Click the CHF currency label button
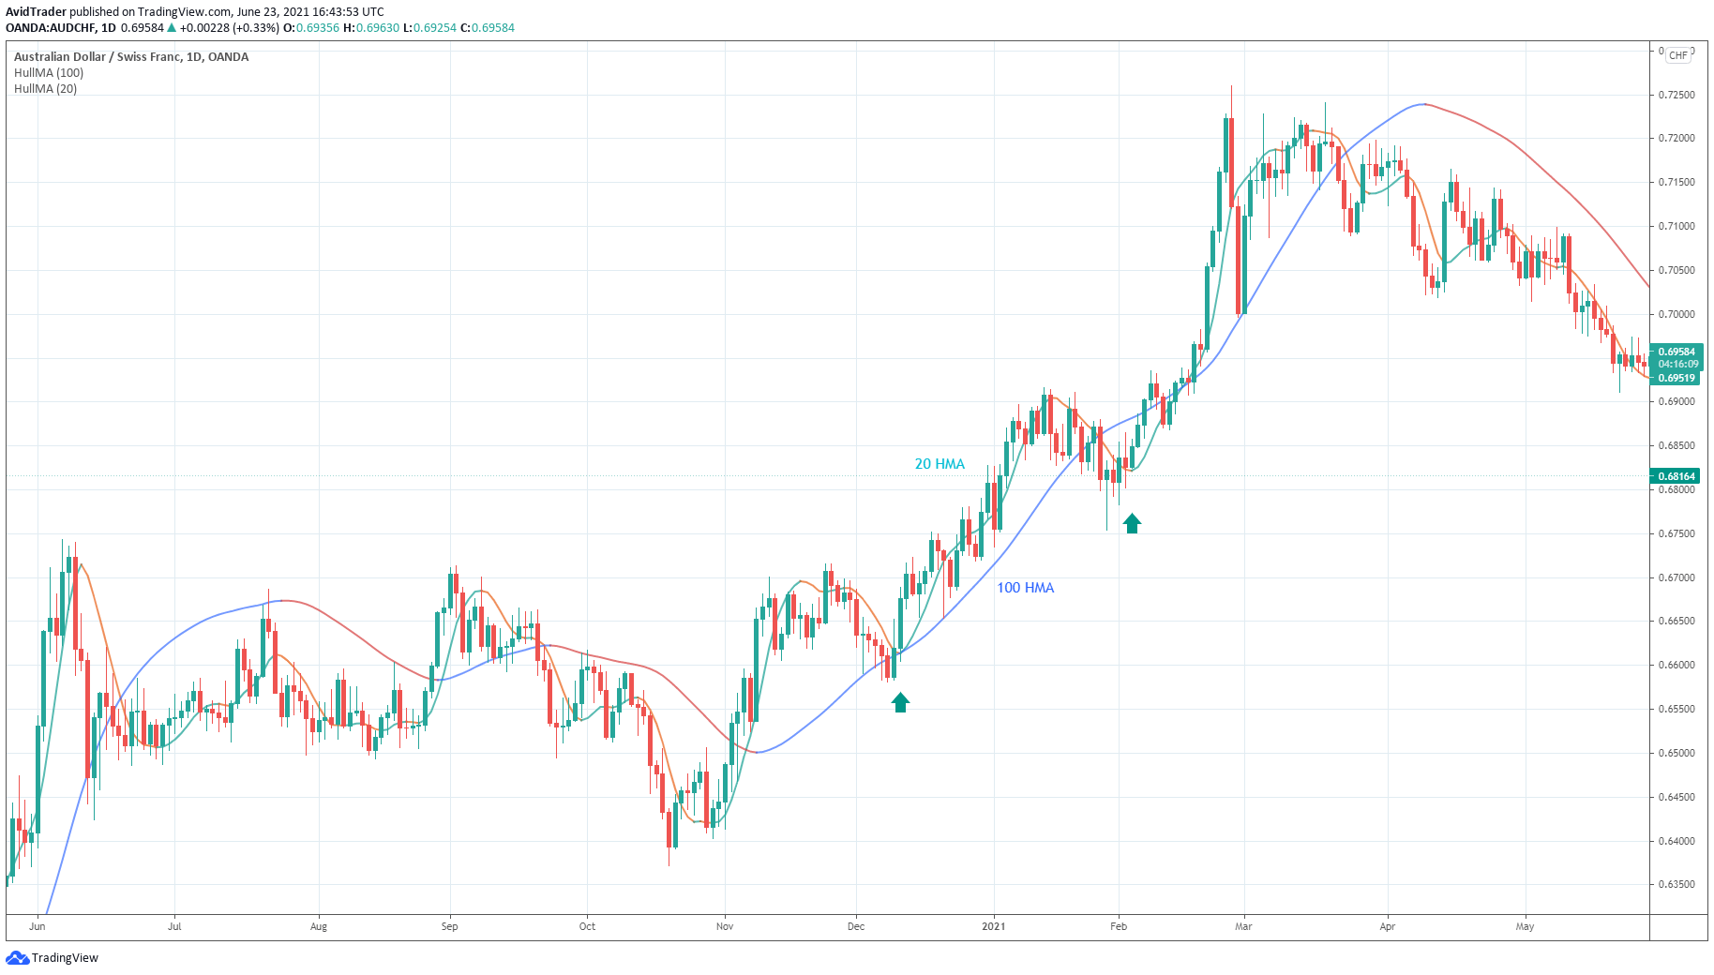This screenshot has width=1714, height=975. (x=1678, y=55)
